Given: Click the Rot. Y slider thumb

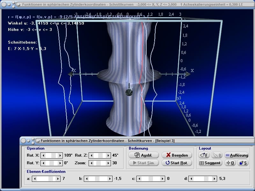Looking at the screenshot, I should pyautogui.click(x=52, y=163).
